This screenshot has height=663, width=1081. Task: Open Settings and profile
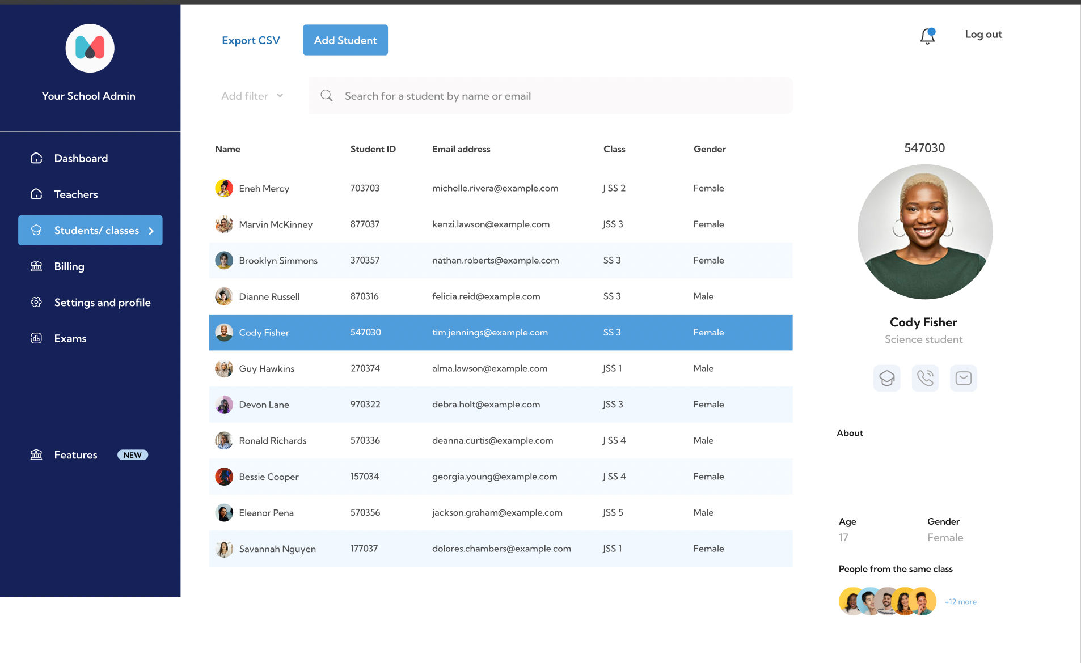pos(102,302)
